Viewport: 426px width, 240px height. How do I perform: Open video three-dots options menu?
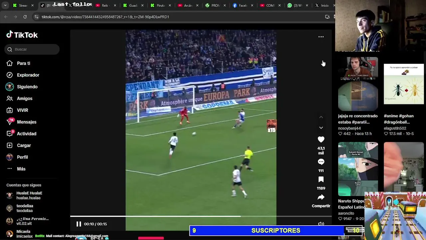coord(321,37)
